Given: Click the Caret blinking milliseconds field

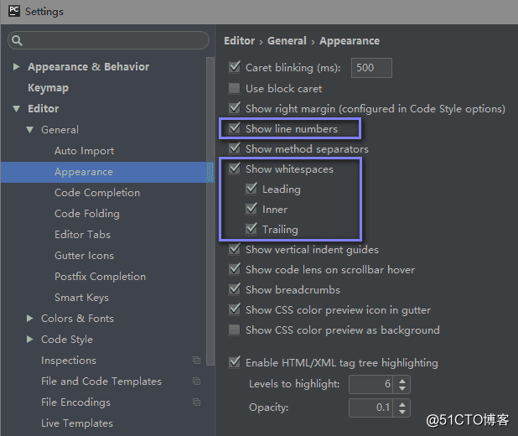Looking at the screenshot, I should tap(371, 68).
